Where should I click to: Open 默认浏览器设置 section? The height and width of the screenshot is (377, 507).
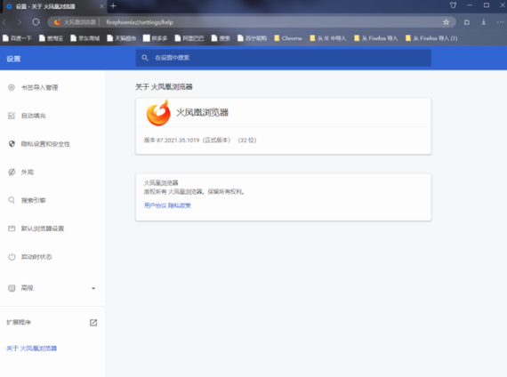43,229
